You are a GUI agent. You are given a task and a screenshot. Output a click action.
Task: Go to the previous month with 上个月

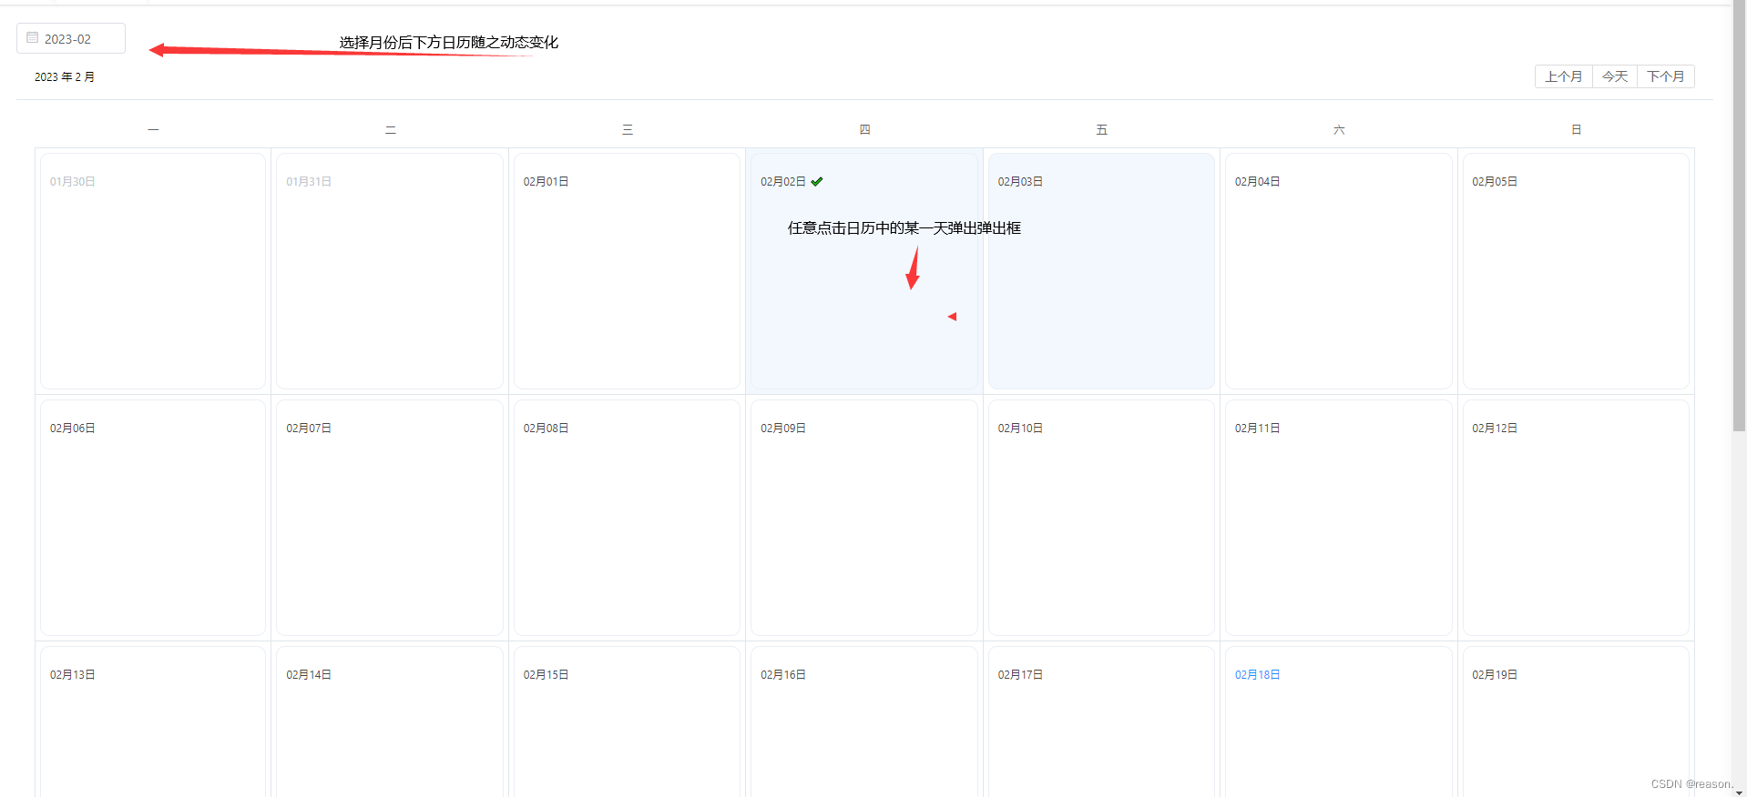click(x=1563, y=76)
